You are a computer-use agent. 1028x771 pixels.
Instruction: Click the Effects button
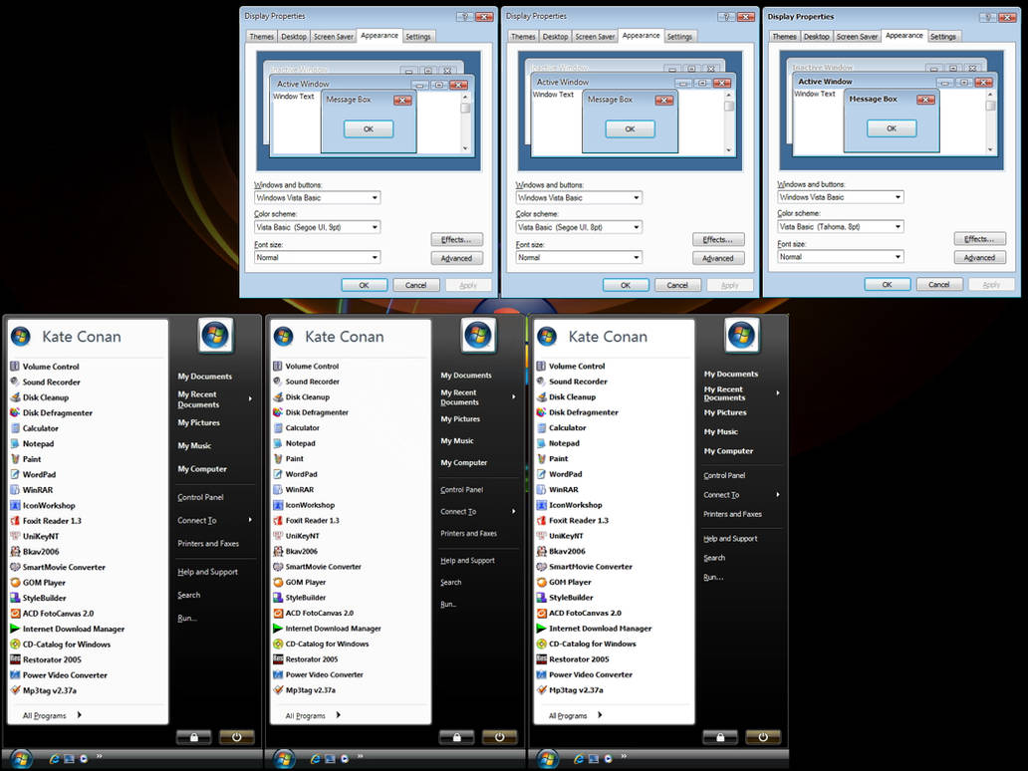point(457,239)
